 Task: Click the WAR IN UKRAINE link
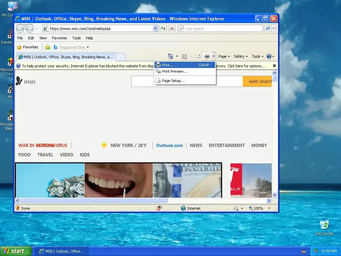click(36, 145)
